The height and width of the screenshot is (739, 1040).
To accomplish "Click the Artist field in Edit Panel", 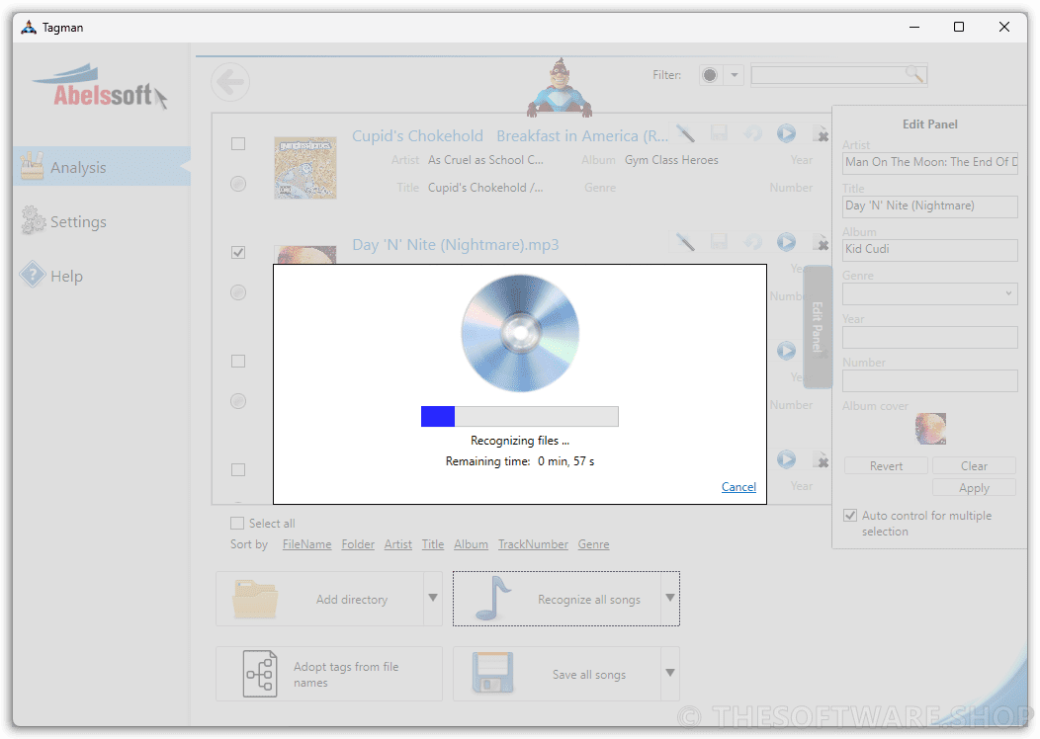I will coord(930,162).
